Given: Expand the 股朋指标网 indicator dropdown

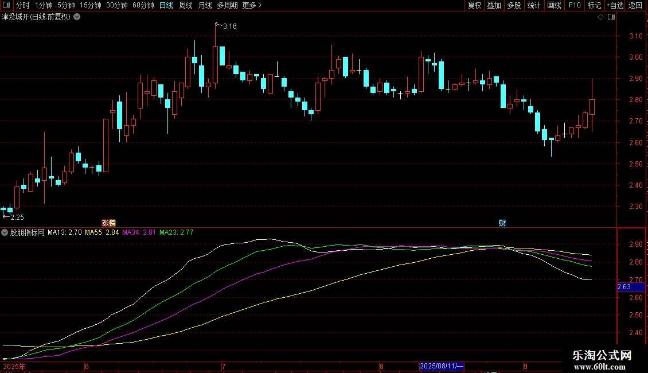Looking at the screenshot, I should [5, 232].
